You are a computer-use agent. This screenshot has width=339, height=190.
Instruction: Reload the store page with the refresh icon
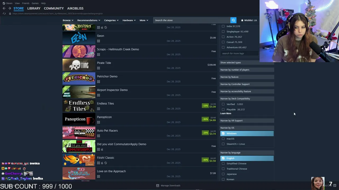pyautogui.click(x=4, y=13)
